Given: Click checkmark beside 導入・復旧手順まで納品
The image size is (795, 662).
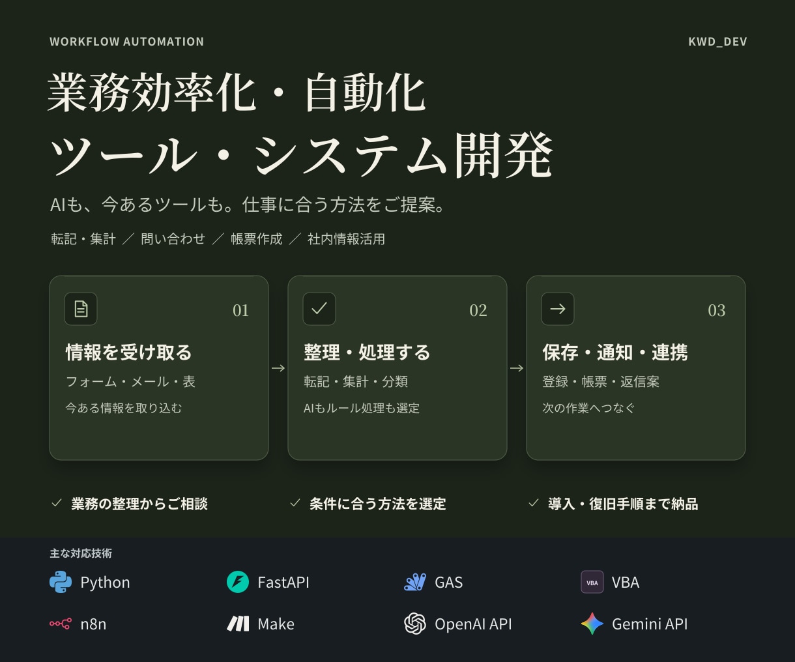Looking at the screenshot, I should (x=534, y=503).
